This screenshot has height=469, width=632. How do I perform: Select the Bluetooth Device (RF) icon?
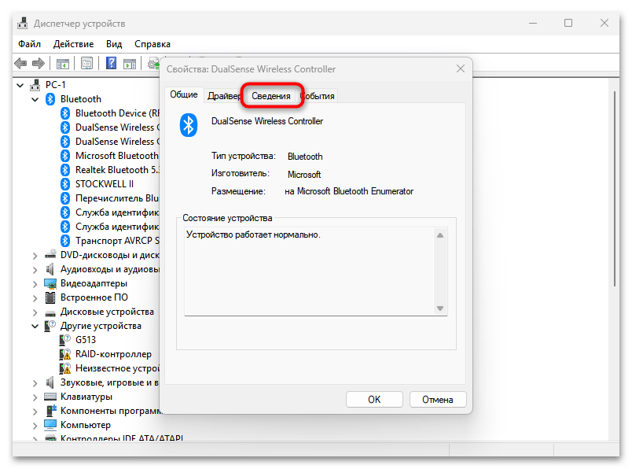(x=65, y=113)
